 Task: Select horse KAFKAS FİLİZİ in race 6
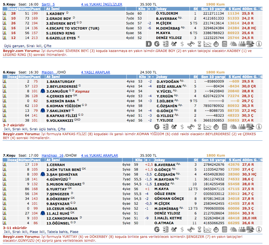61,115
